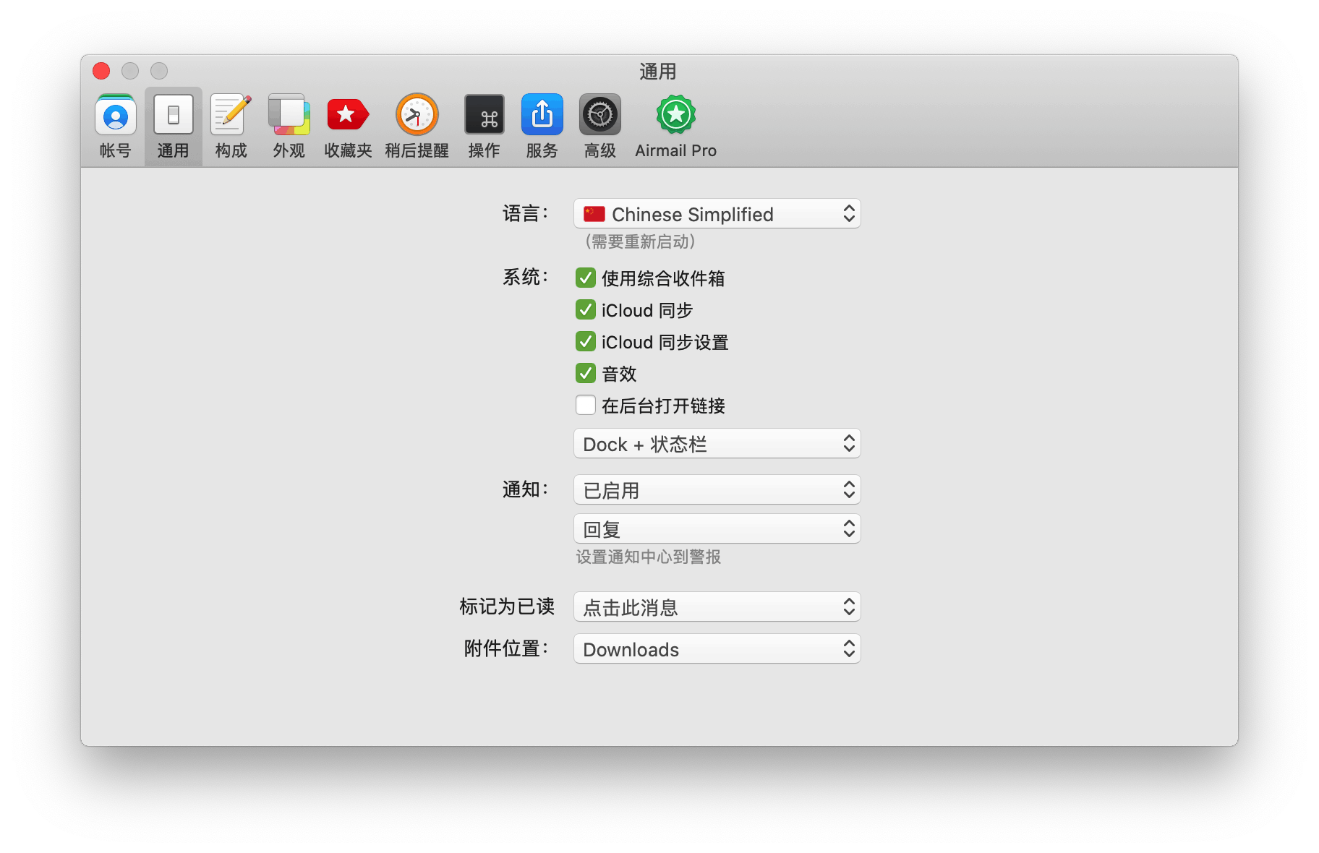1319x853 pixels.
Task: Select the 构成 composing pencil icon
Action: 231,116
